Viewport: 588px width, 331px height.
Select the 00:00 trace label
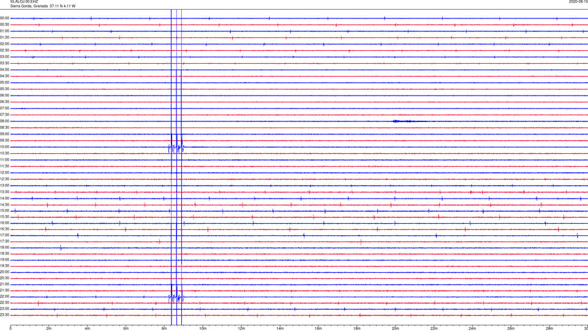[4, 18]
